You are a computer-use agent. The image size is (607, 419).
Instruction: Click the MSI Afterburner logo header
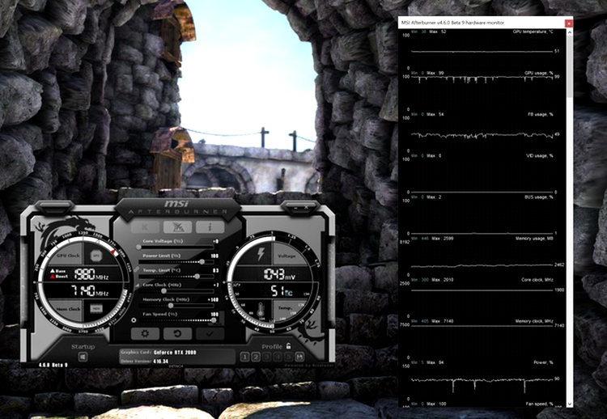click(178, 207)
